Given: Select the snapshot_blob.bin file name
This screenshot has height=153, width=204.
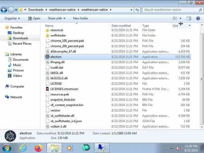Looking at the screenshot, I should 63,100.
